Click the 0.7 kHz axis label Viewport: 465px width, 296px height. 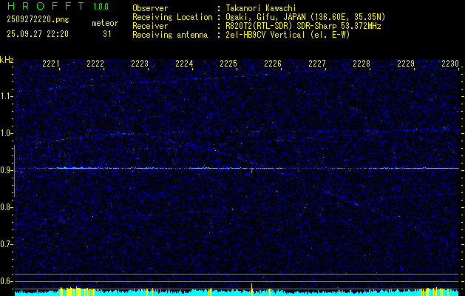[x=6, y=244]
